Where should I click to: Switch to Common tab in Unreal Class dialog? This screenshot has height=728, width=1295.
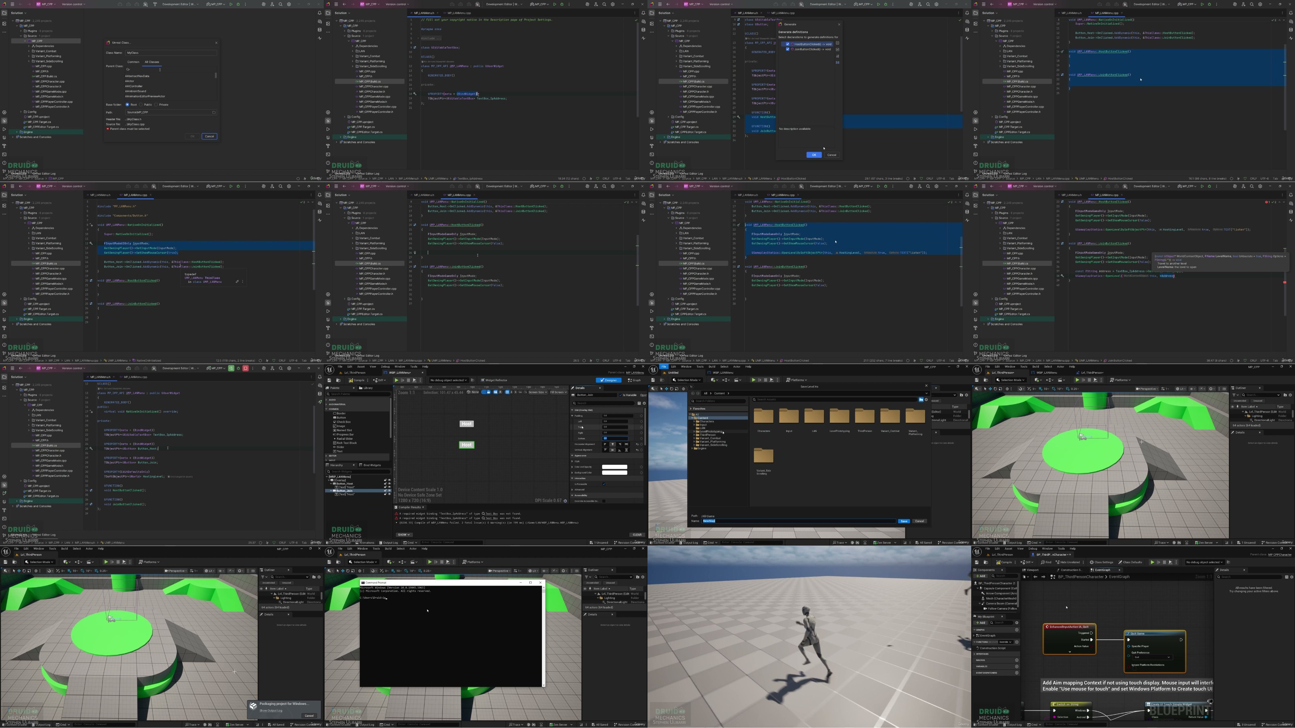click(133, 62)
